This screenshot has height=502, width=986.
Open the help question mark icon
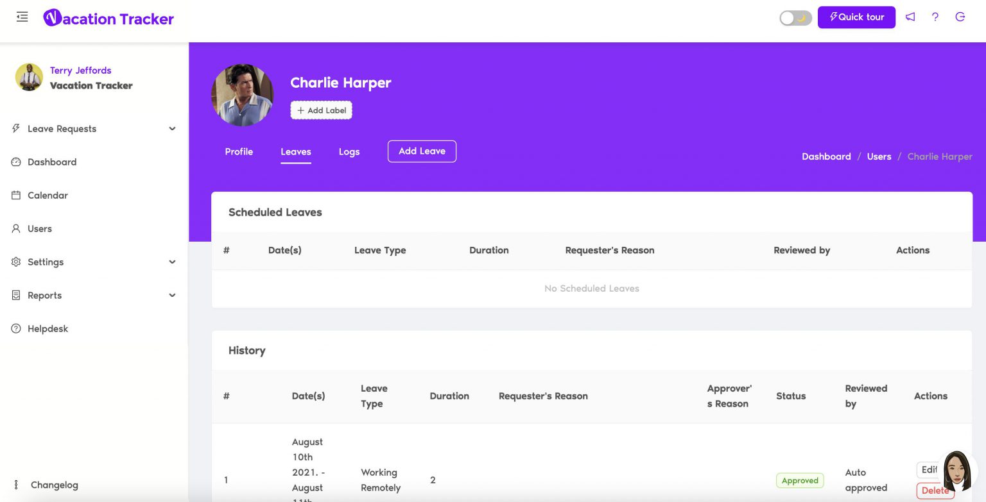click(935, 17)
